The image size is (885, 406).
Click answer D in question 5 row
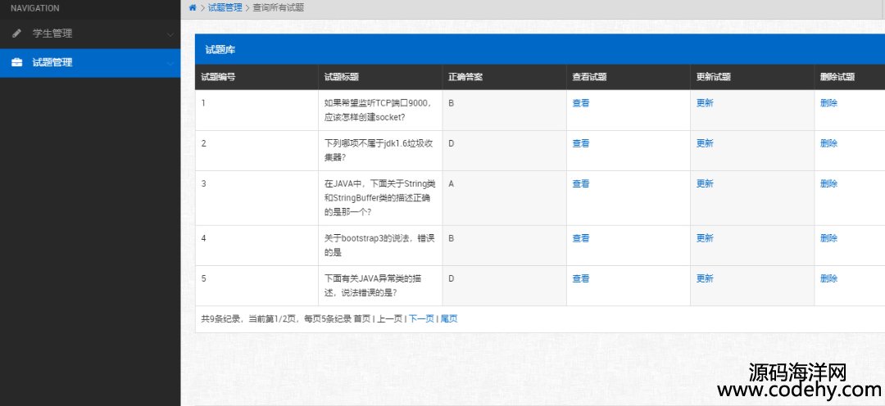point(452,278)
